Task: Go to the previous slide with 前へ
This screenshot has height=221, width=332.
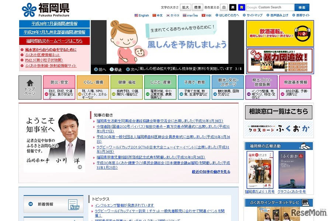Action: 99,69
